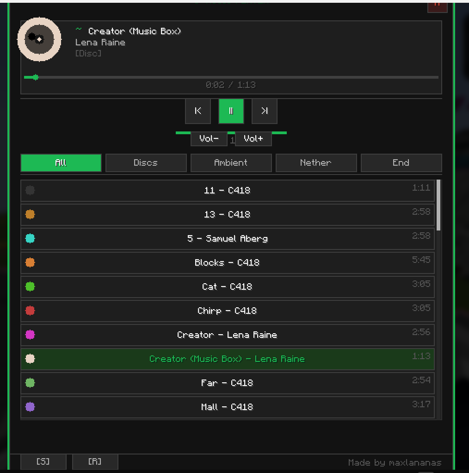Play track Cat - C418
469x473 pixels.
(227, 287)
